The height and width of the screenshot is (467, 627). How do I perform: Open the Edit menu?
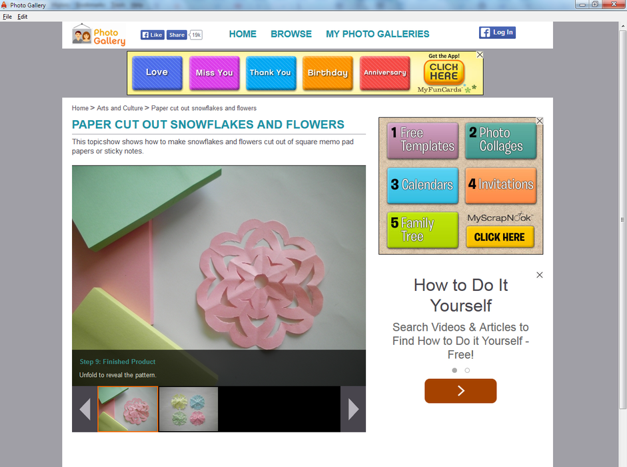click(x=23, y=17)
